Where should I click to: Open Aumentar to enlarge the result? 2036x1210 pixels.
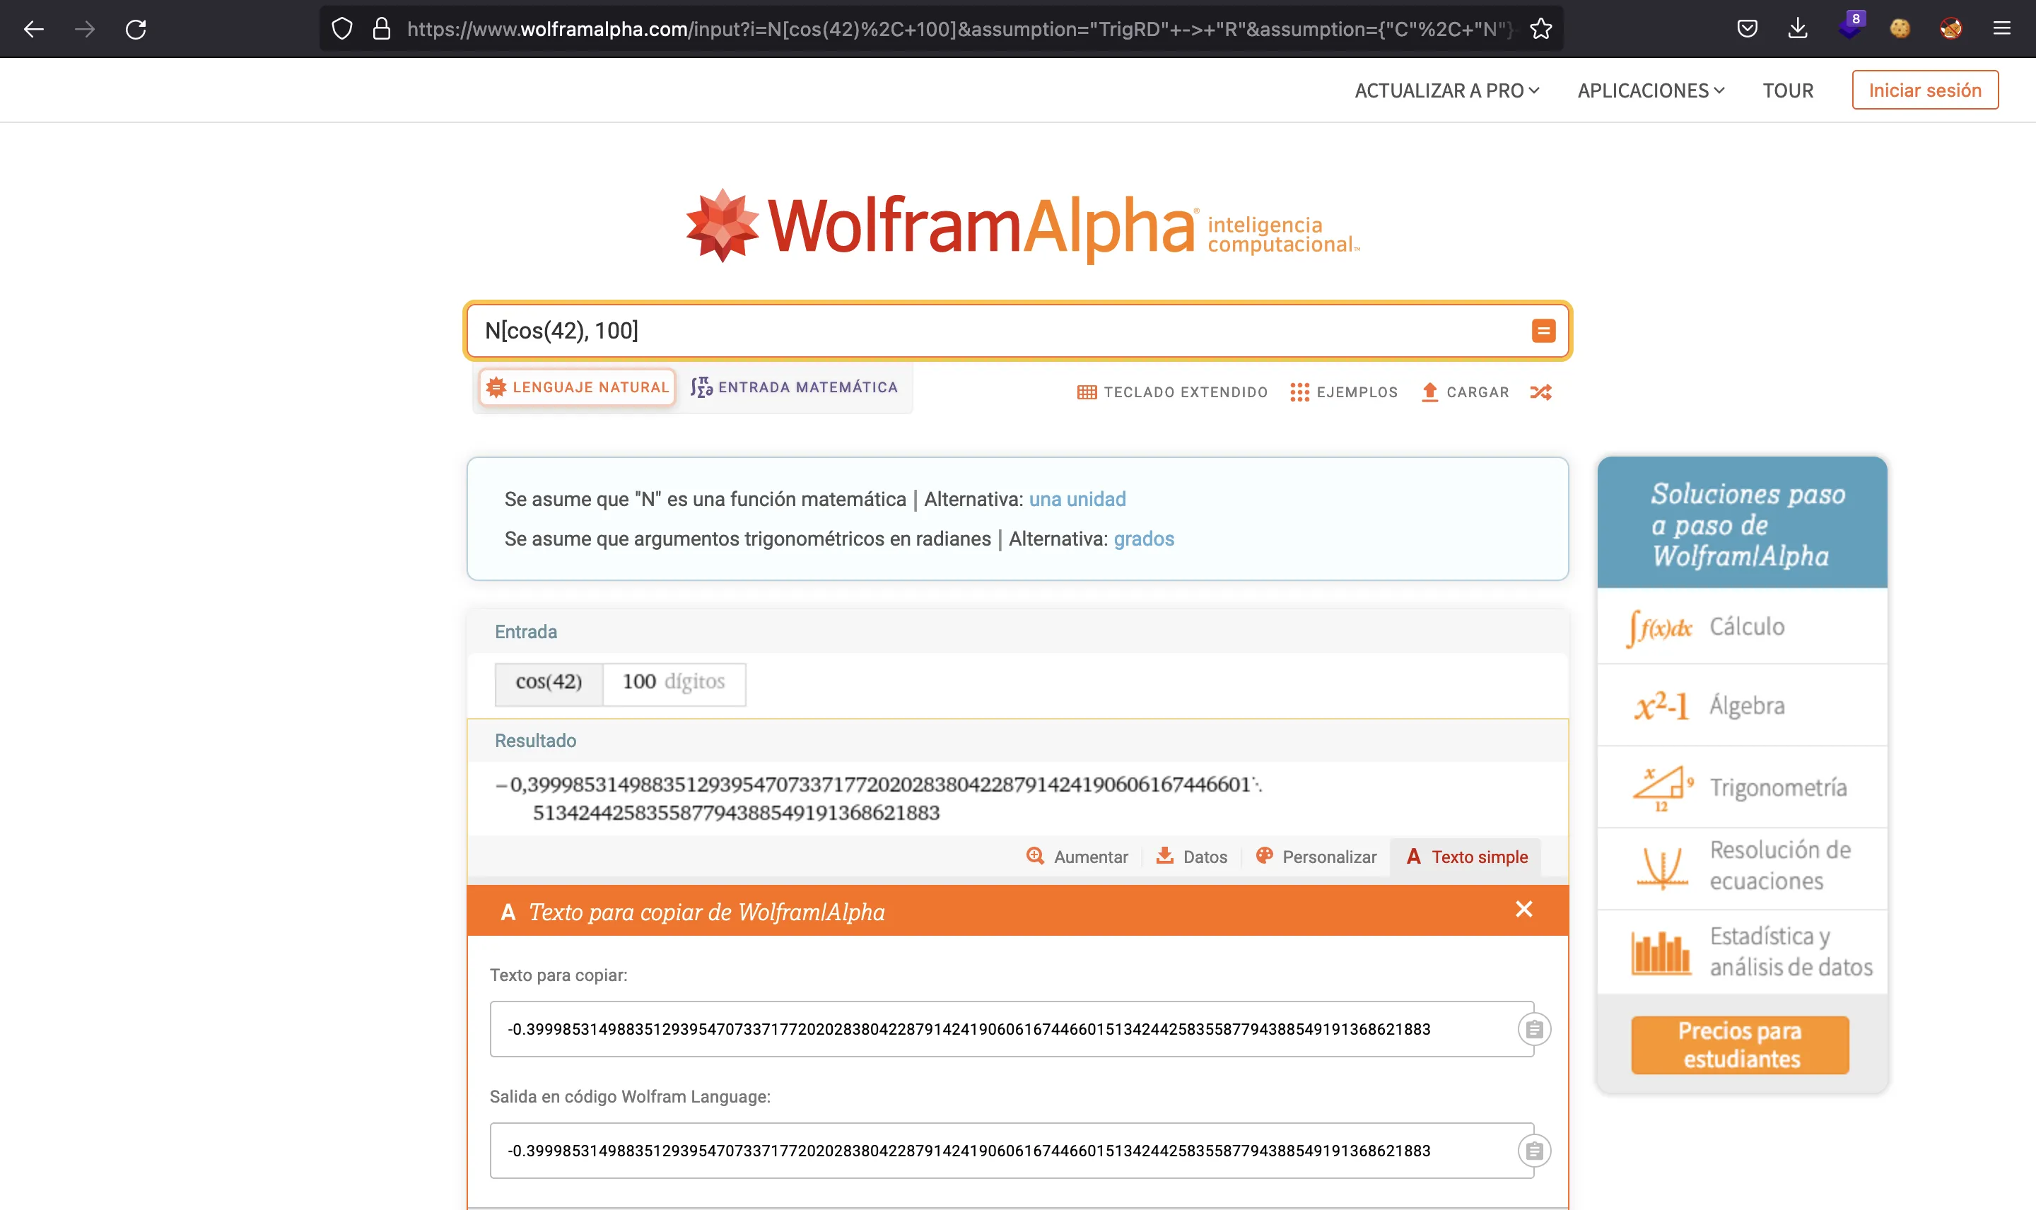1077,857
